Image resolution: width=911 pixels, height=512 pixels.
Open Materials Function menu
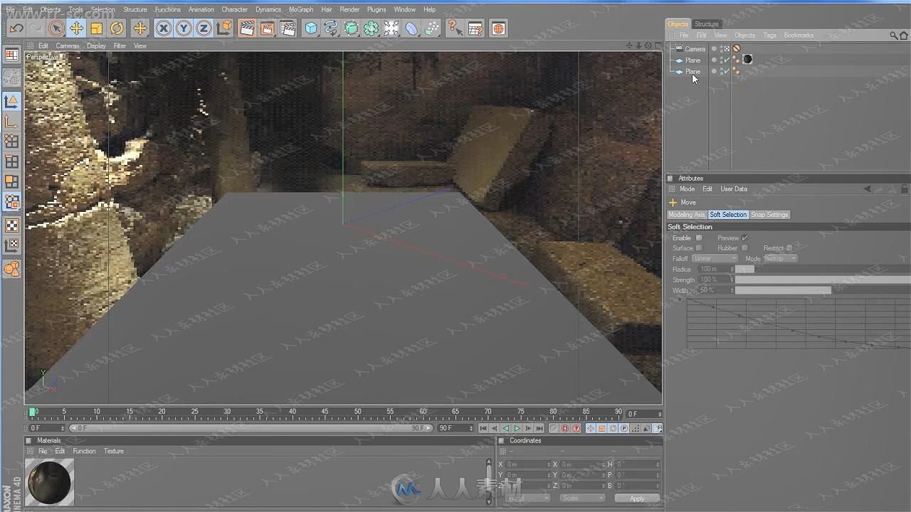tap(84, 451)
